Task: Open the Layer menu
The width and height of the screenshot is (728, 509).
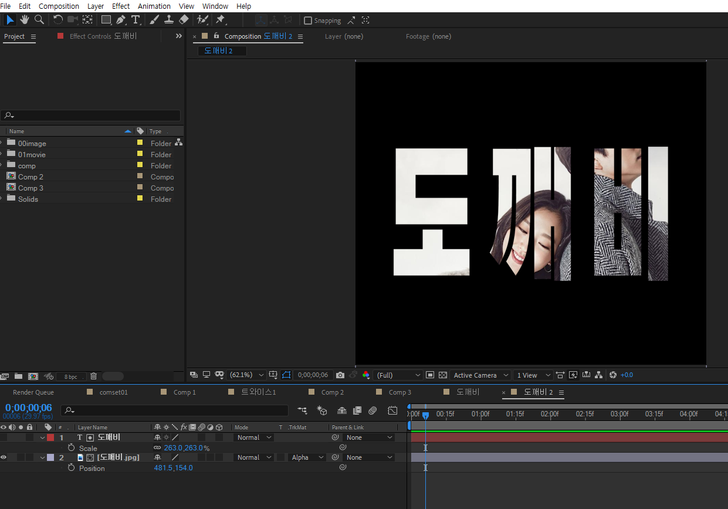Action: [96, 6]
